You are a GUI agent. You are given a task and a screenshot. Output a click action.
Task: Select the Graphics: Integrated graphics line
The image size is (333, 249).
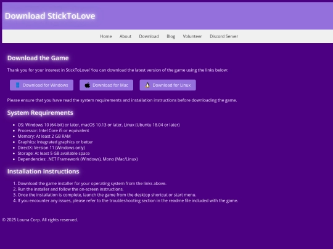pos(55,142)
